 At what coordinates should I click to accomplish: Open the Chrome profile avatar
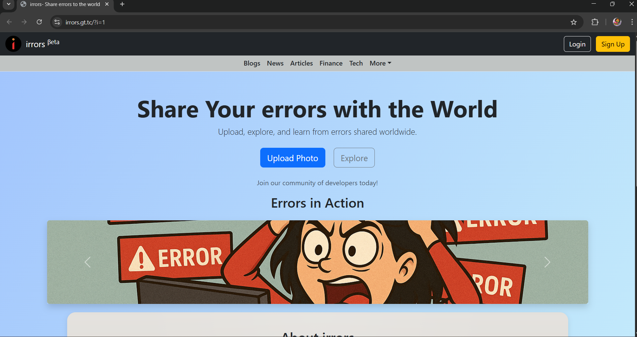617,22
